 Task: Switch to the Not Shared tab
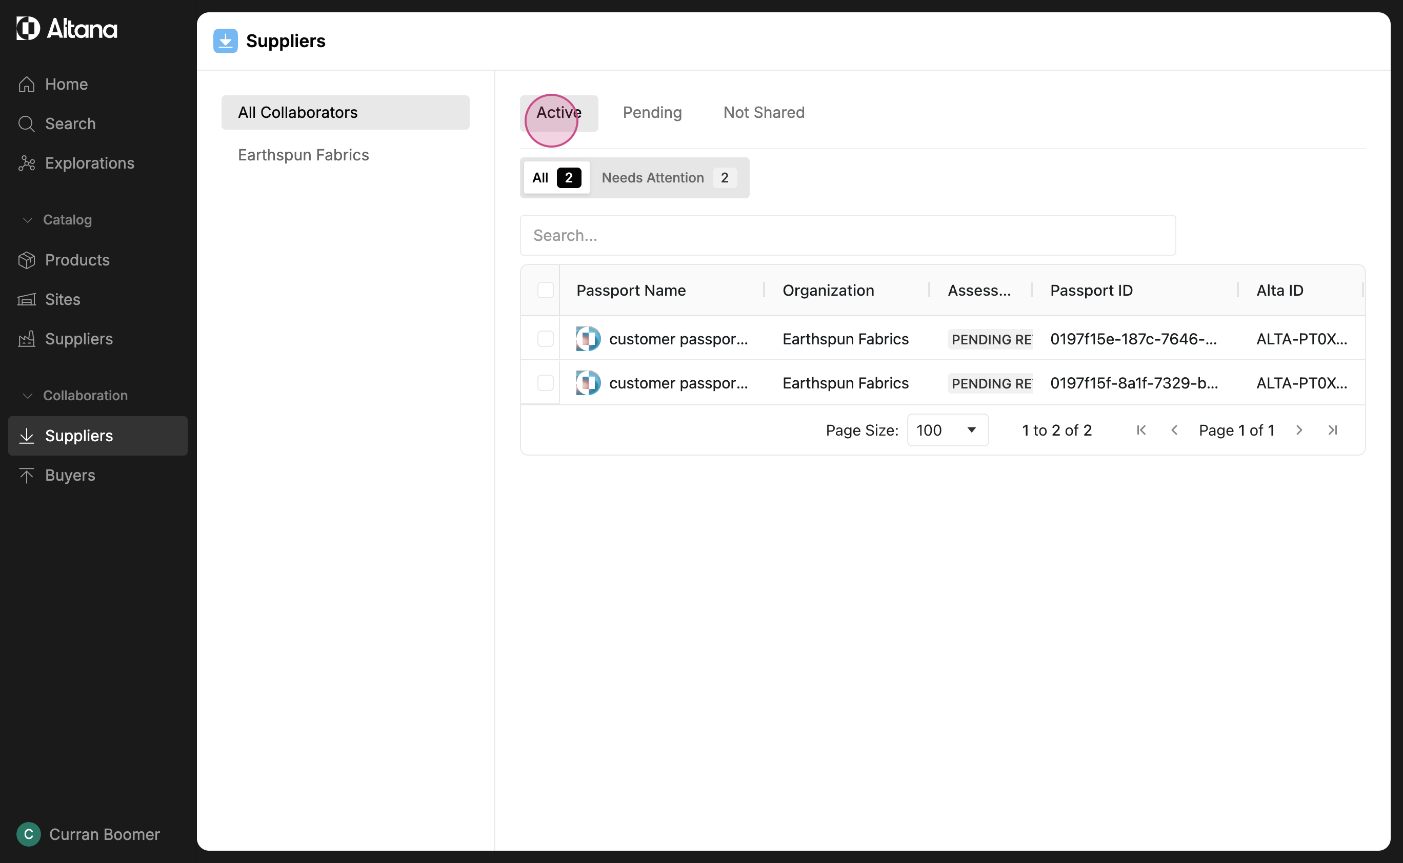point(764,113)
